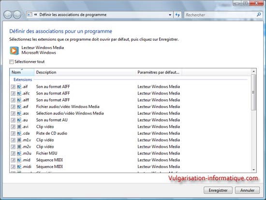Click the control panel icon in the address bar
Image resolution: width=266 pixels, height=200 pixels.
tap(30, 15)
